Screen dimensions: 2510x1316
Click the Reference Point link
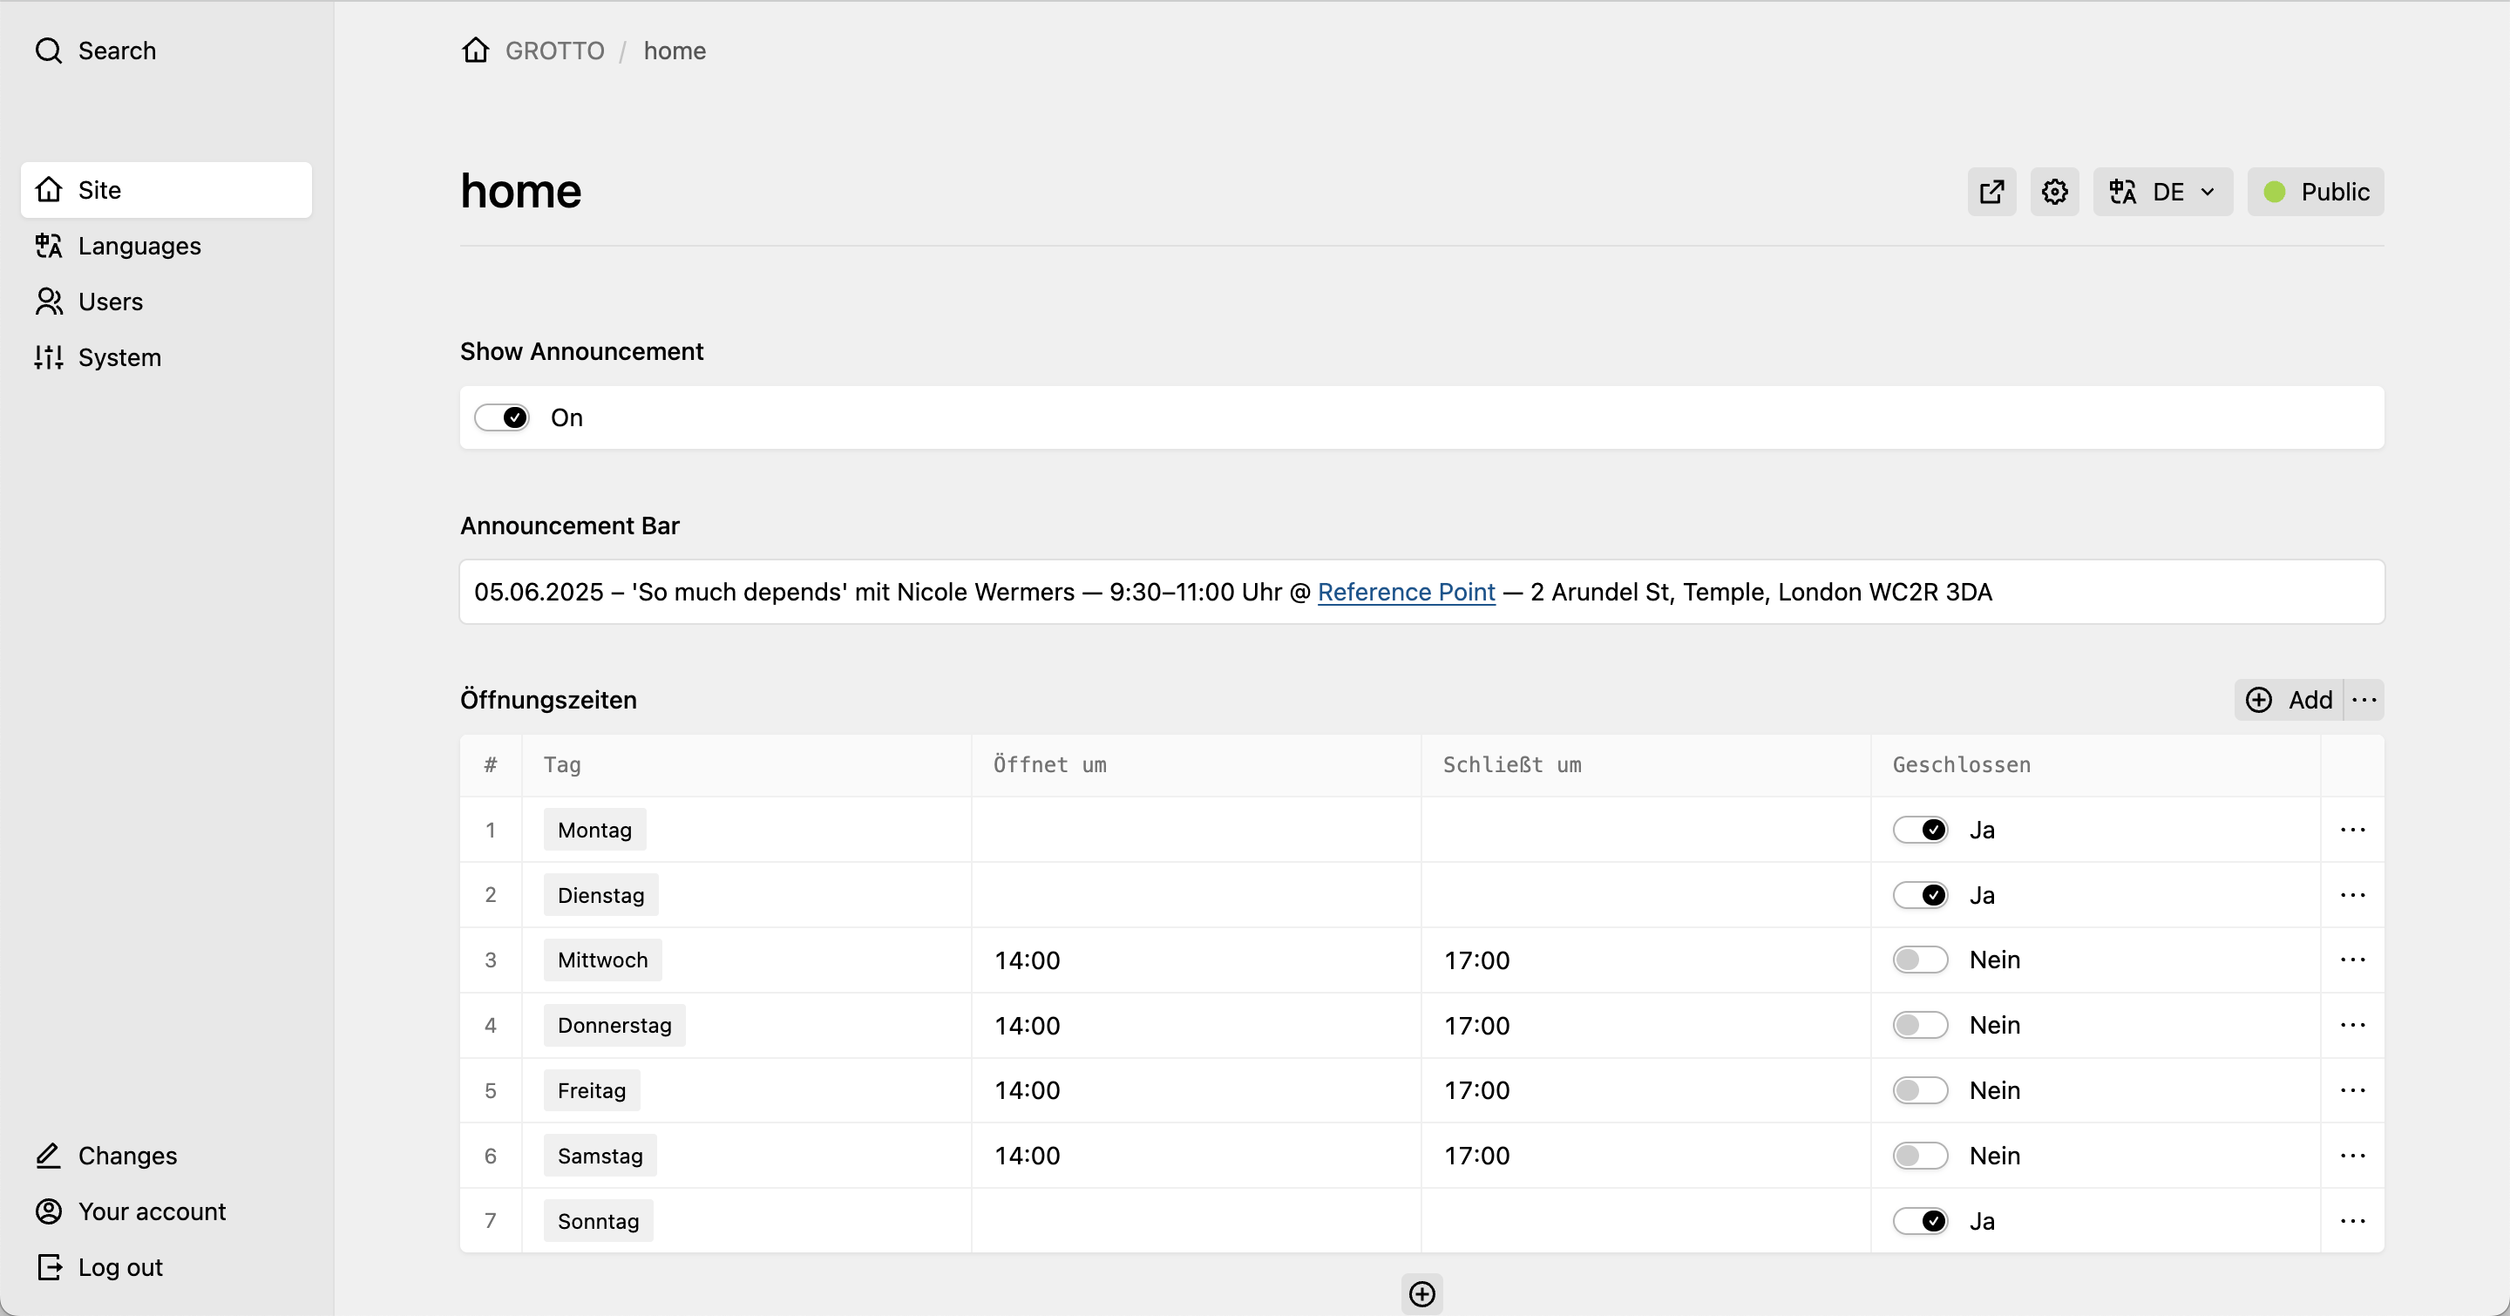coord(1406,593)
